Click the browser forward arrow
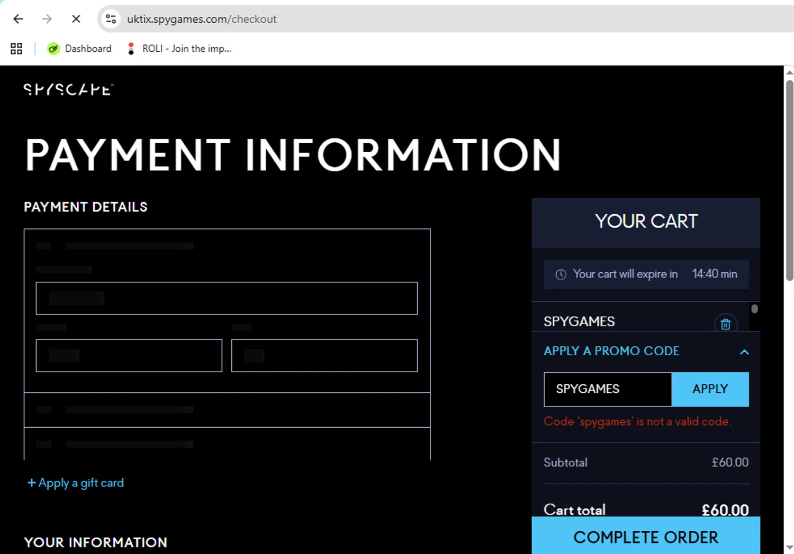This screenshot has width=794, height=554. click(47, 19)
